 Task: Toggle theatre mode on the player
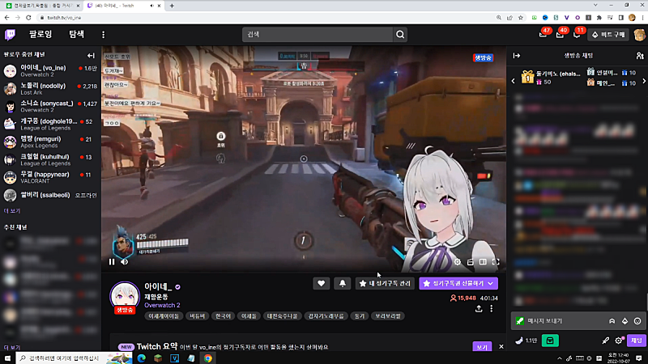[x=483, y=261]
